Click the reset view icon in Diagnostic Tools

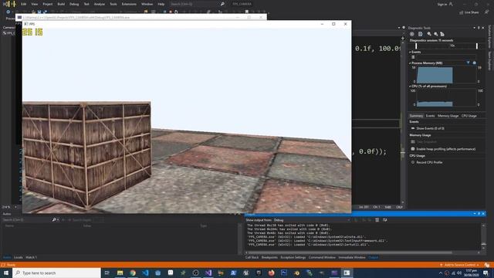tap(442, 34)
